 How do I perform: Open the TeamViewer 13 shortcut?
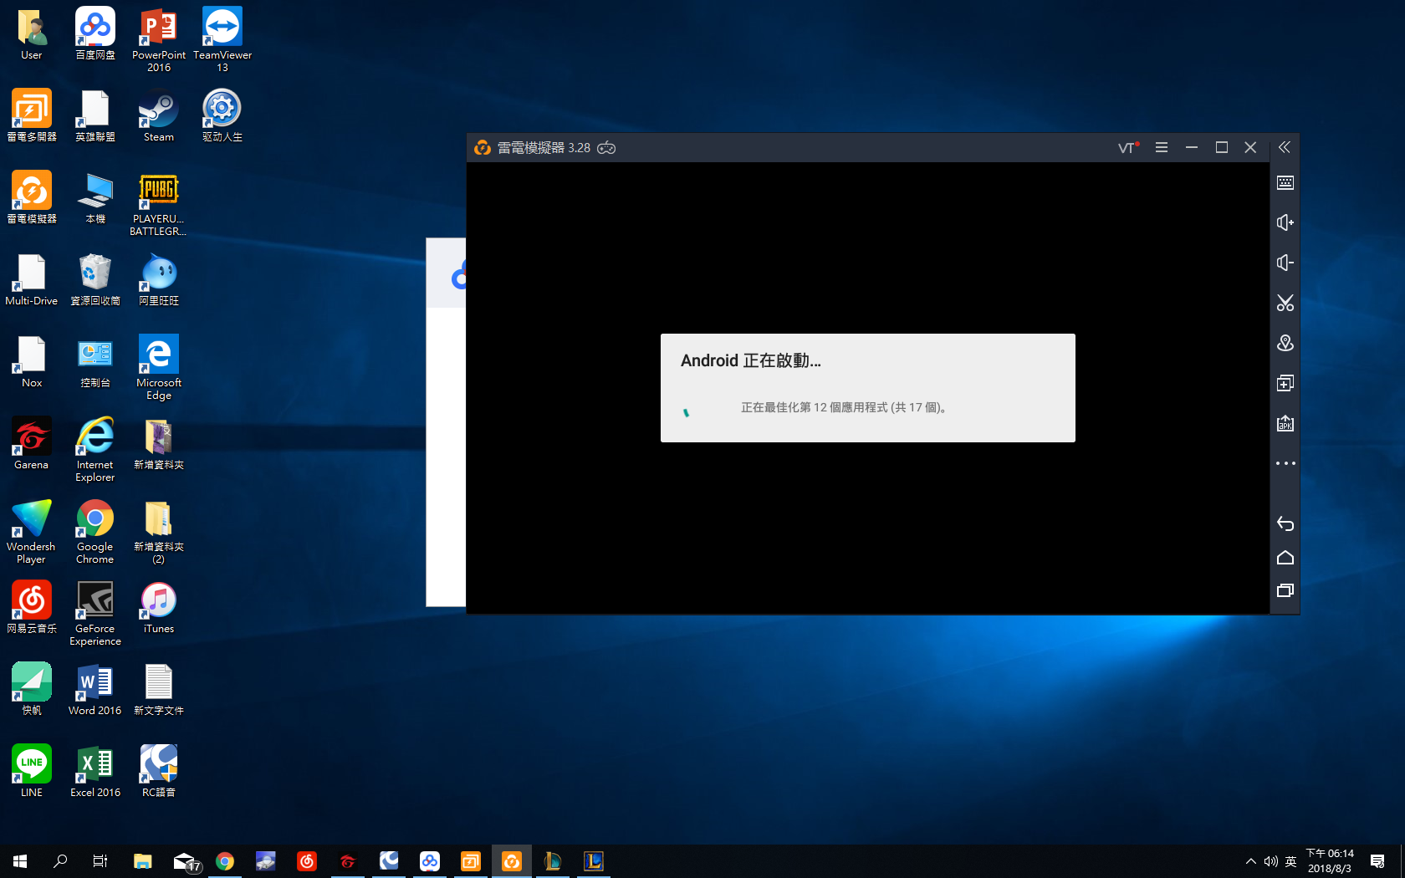pyautogui.click(x=222, y=39)
